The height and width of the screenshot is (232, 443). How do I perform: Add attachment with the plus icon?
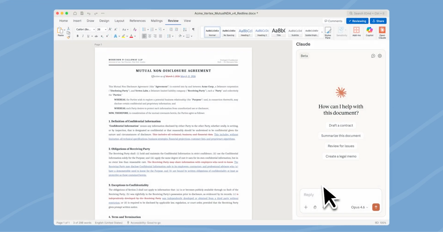(x=306, y=207)
